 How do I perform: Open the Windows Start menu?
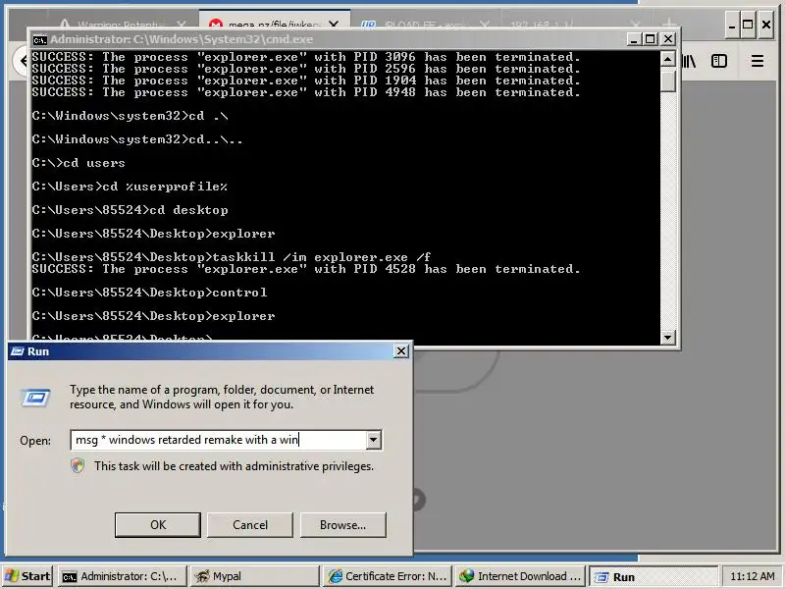(x=28, y=576)
